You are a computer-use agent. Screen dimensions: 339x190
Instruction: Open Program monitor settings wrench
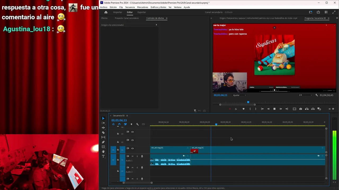(x=316, y=95)
